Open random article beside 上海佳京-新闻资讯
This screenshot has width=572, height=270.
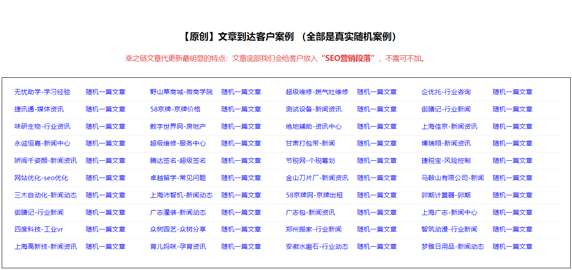click(512, 127)
